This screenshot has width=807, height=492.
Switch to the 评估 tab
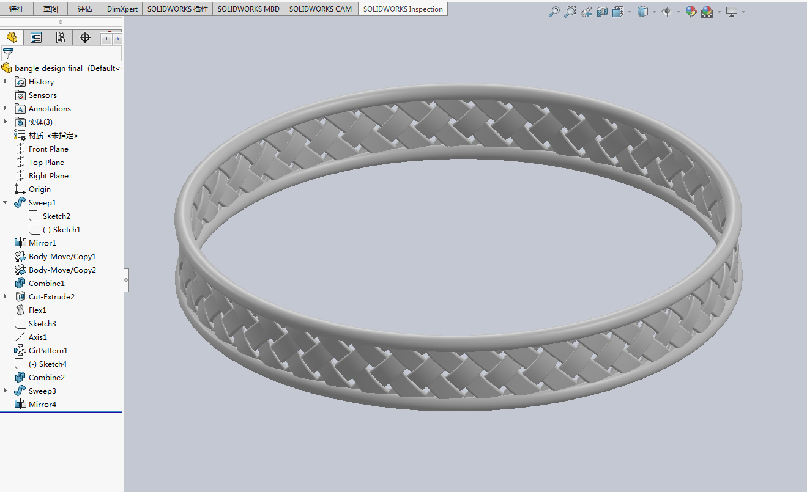click(85, 9)
